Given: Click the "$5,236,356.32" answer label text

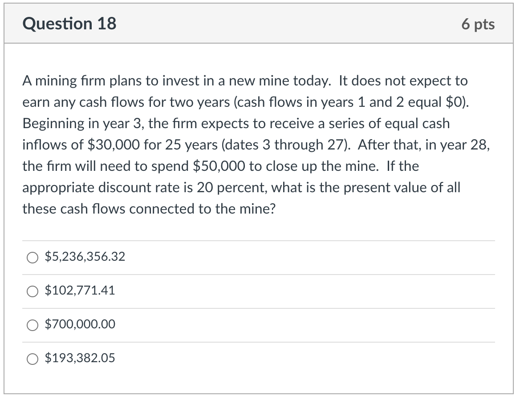Looking at the screenshot, I should tap(85, 257).
